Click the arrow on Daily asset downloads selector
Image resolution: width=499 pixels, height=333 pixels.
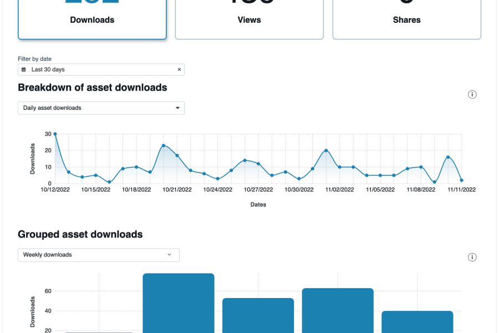click(x=177, y=108)
